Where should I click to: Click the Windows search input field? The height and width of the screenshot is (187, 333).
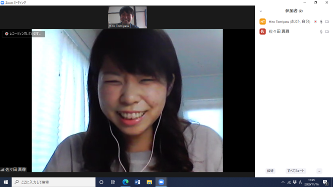tap(53, 182)
